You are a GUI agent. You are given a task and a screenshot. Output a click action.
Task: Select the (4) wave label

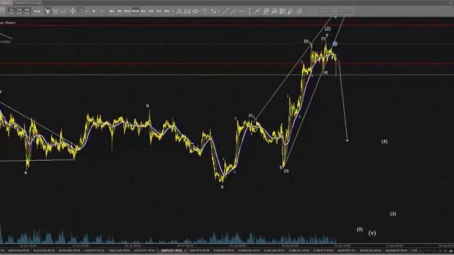click(384, 142)
